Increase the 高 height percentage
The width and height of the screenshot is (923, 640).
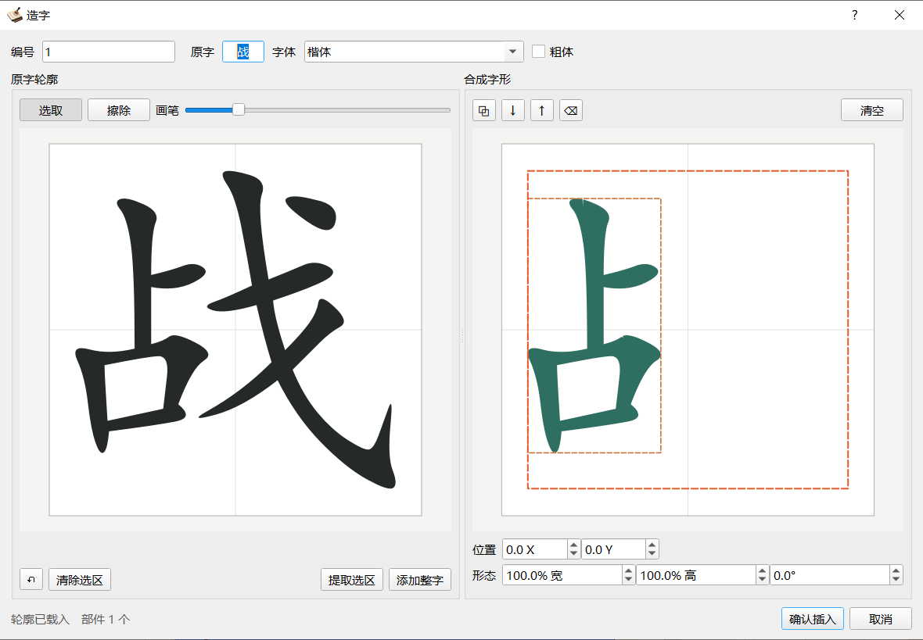[763, 570]
